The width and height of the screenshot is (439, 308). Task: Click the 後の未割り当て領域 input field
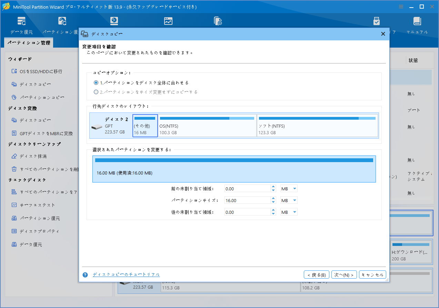(248, 212)
